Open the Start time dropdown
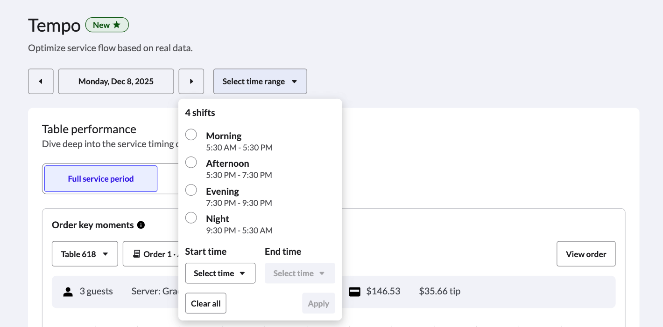Screen dimensions: 663x327 (x=220, y=273)
